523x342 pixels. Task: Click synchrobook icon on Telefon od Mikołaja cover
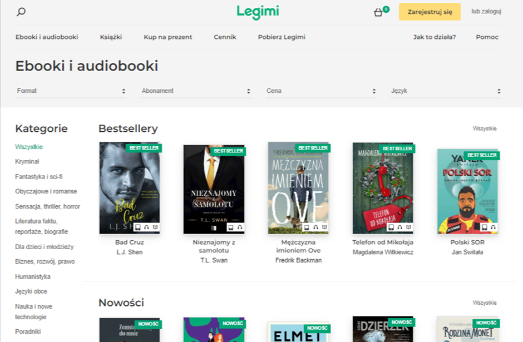(408, 227)
